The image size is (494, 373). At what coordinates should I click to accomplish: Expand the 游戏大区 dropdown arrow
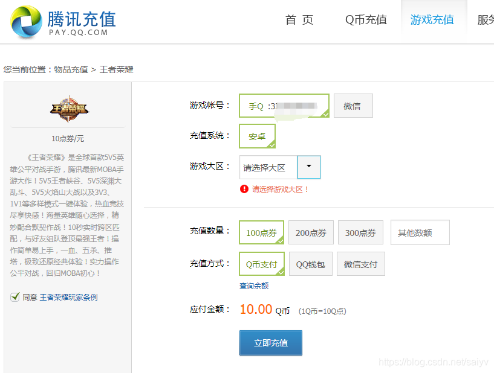coord(309,167)
